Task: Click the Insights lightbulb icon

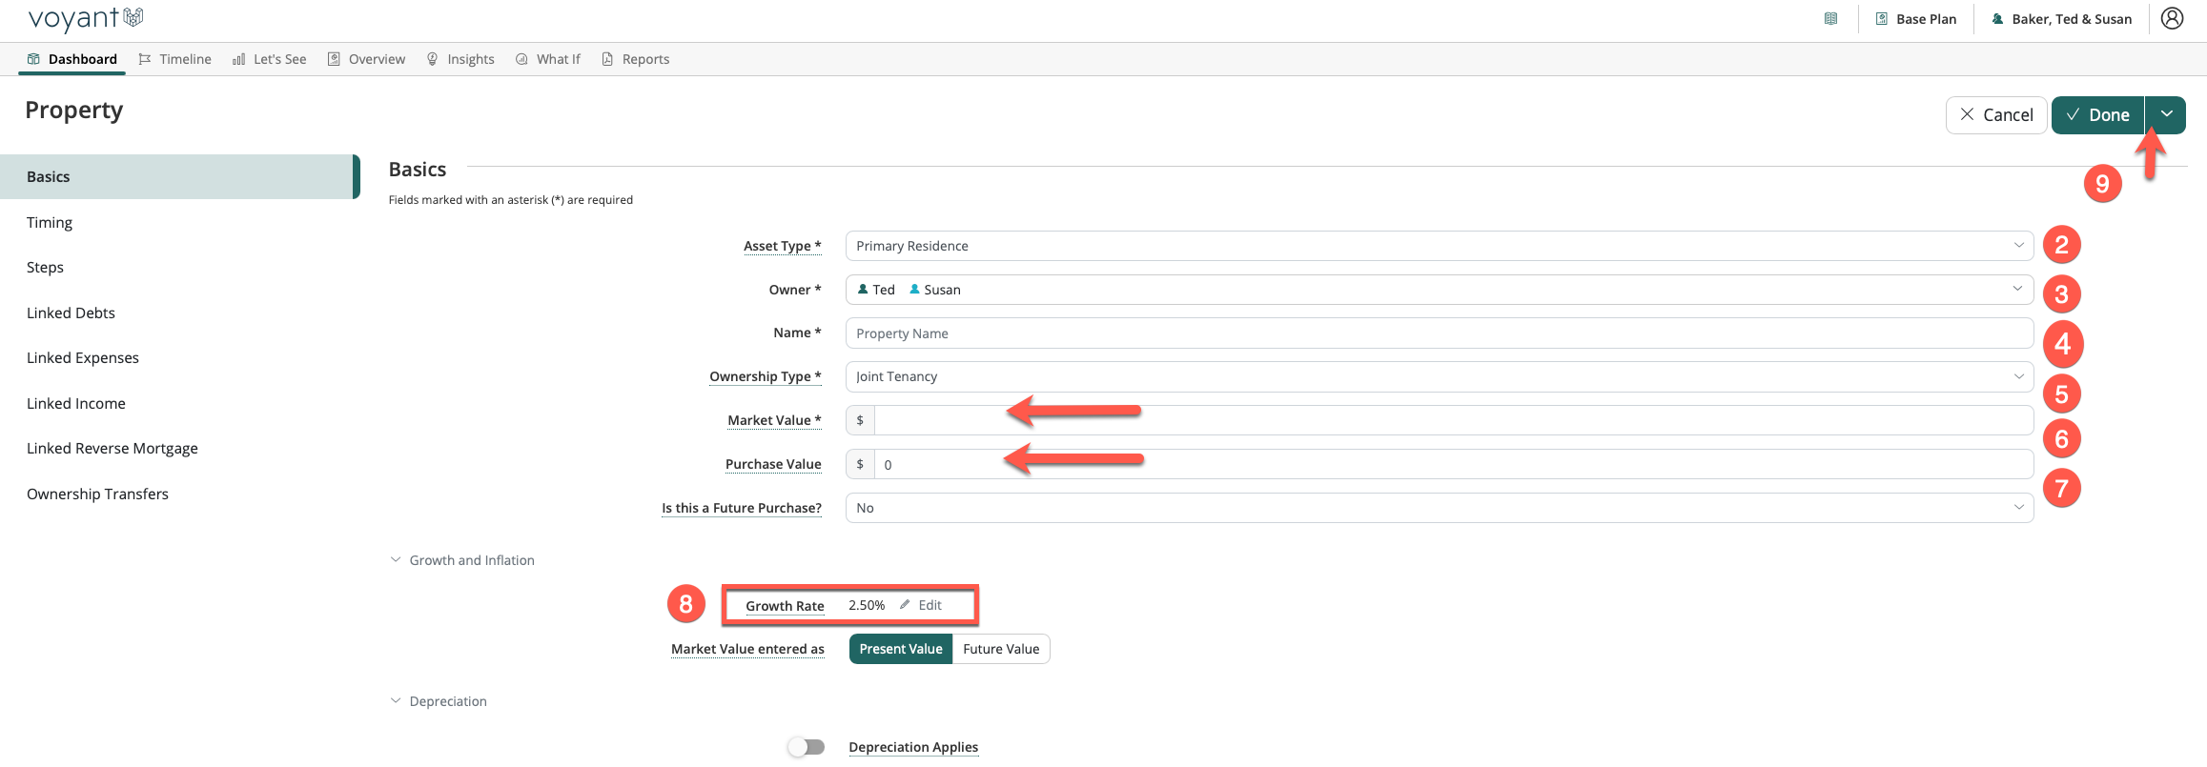Action: pyautogui.click(x=433, y=59)
